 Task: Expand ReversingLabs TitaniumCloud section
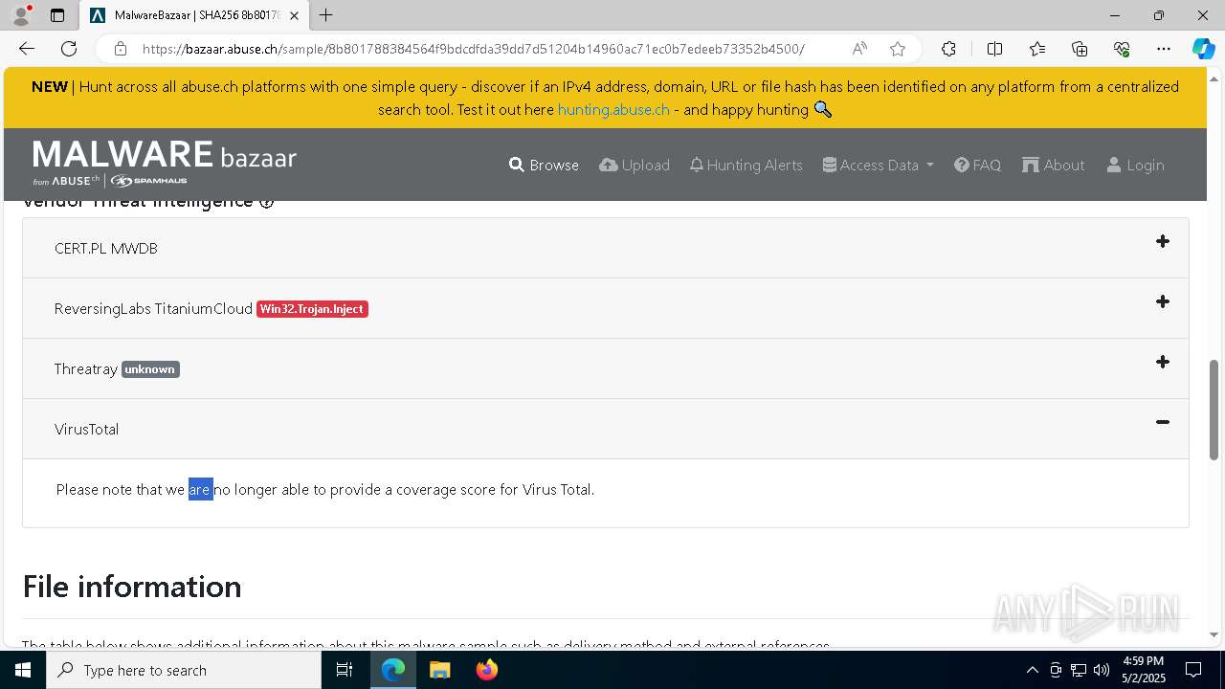pos(1163,302)
